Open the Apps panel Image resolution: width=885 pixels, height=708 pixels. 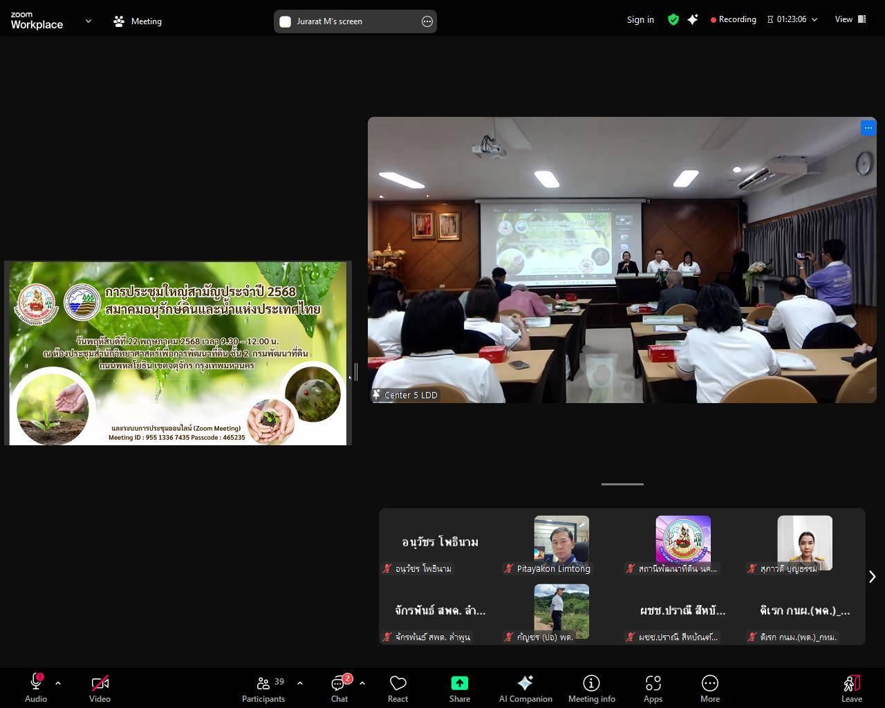[x=653, y=689]
